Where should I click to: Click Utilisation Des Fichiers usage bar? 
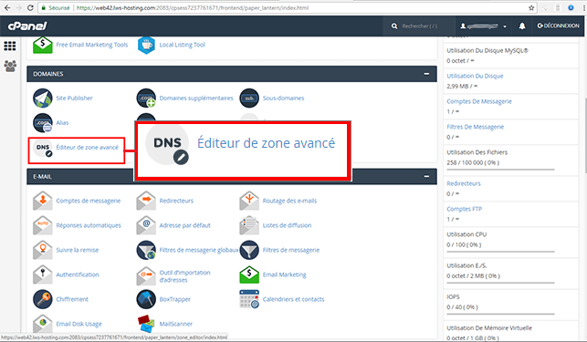[500, 170]
